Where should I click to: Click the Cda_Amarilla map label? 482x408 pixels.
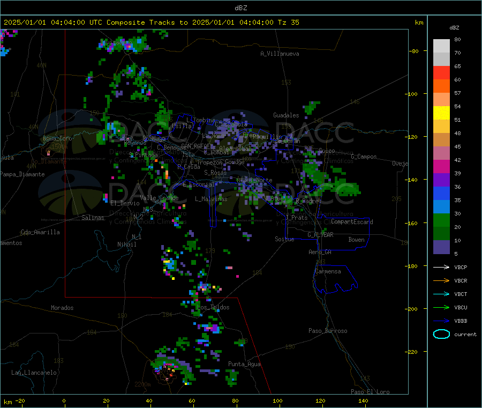point(40,232)
